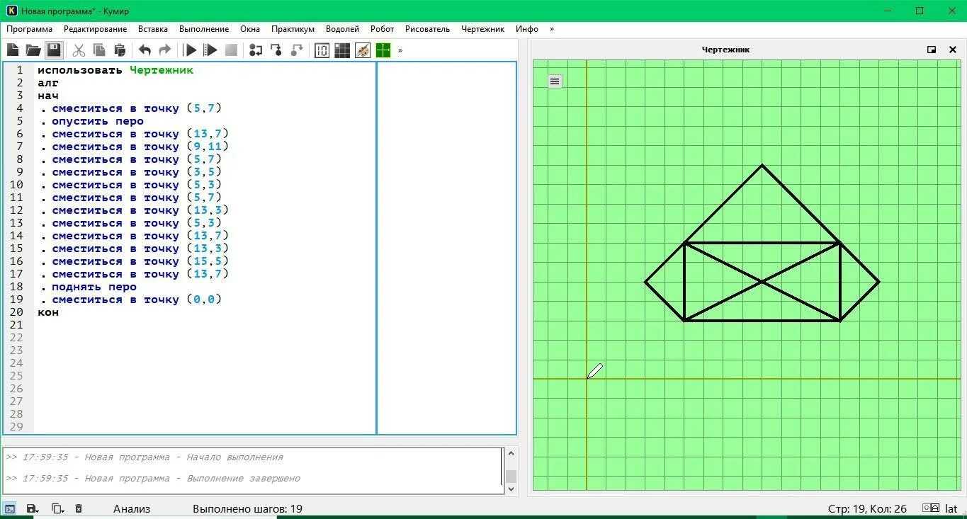This screenshot has height=519, width=967.
Task: Show the Chertezhnik drawer window icon
Action: tap(383, 50)
